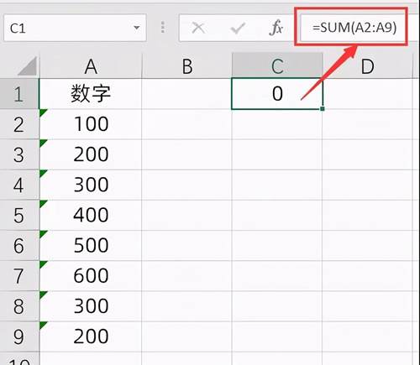Select column A header
420x365 pixels.
click(91, 66)
